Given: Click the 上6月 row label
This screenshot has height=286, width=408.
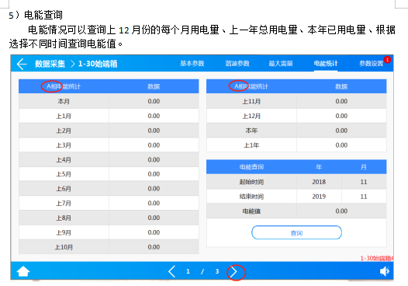Looking at the screenshot, I should [x=64, y=189].
